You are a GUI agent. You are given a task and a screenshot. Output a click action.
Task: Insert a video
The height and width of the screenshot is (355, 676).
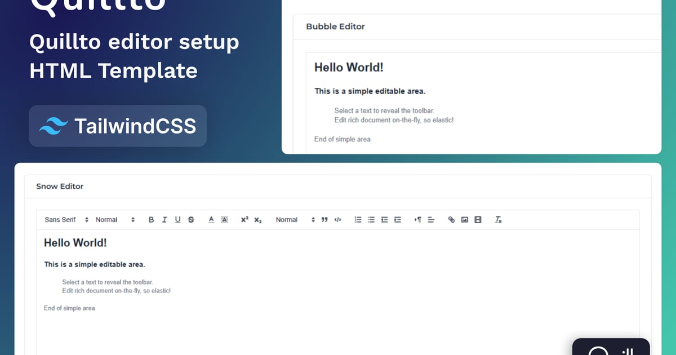tap(478, 220)
